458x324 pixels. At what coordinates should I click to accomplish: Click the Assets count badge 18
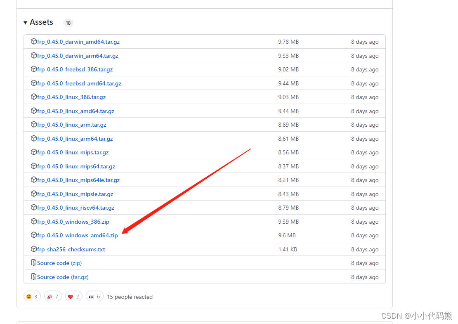click(x=68, y=23)
